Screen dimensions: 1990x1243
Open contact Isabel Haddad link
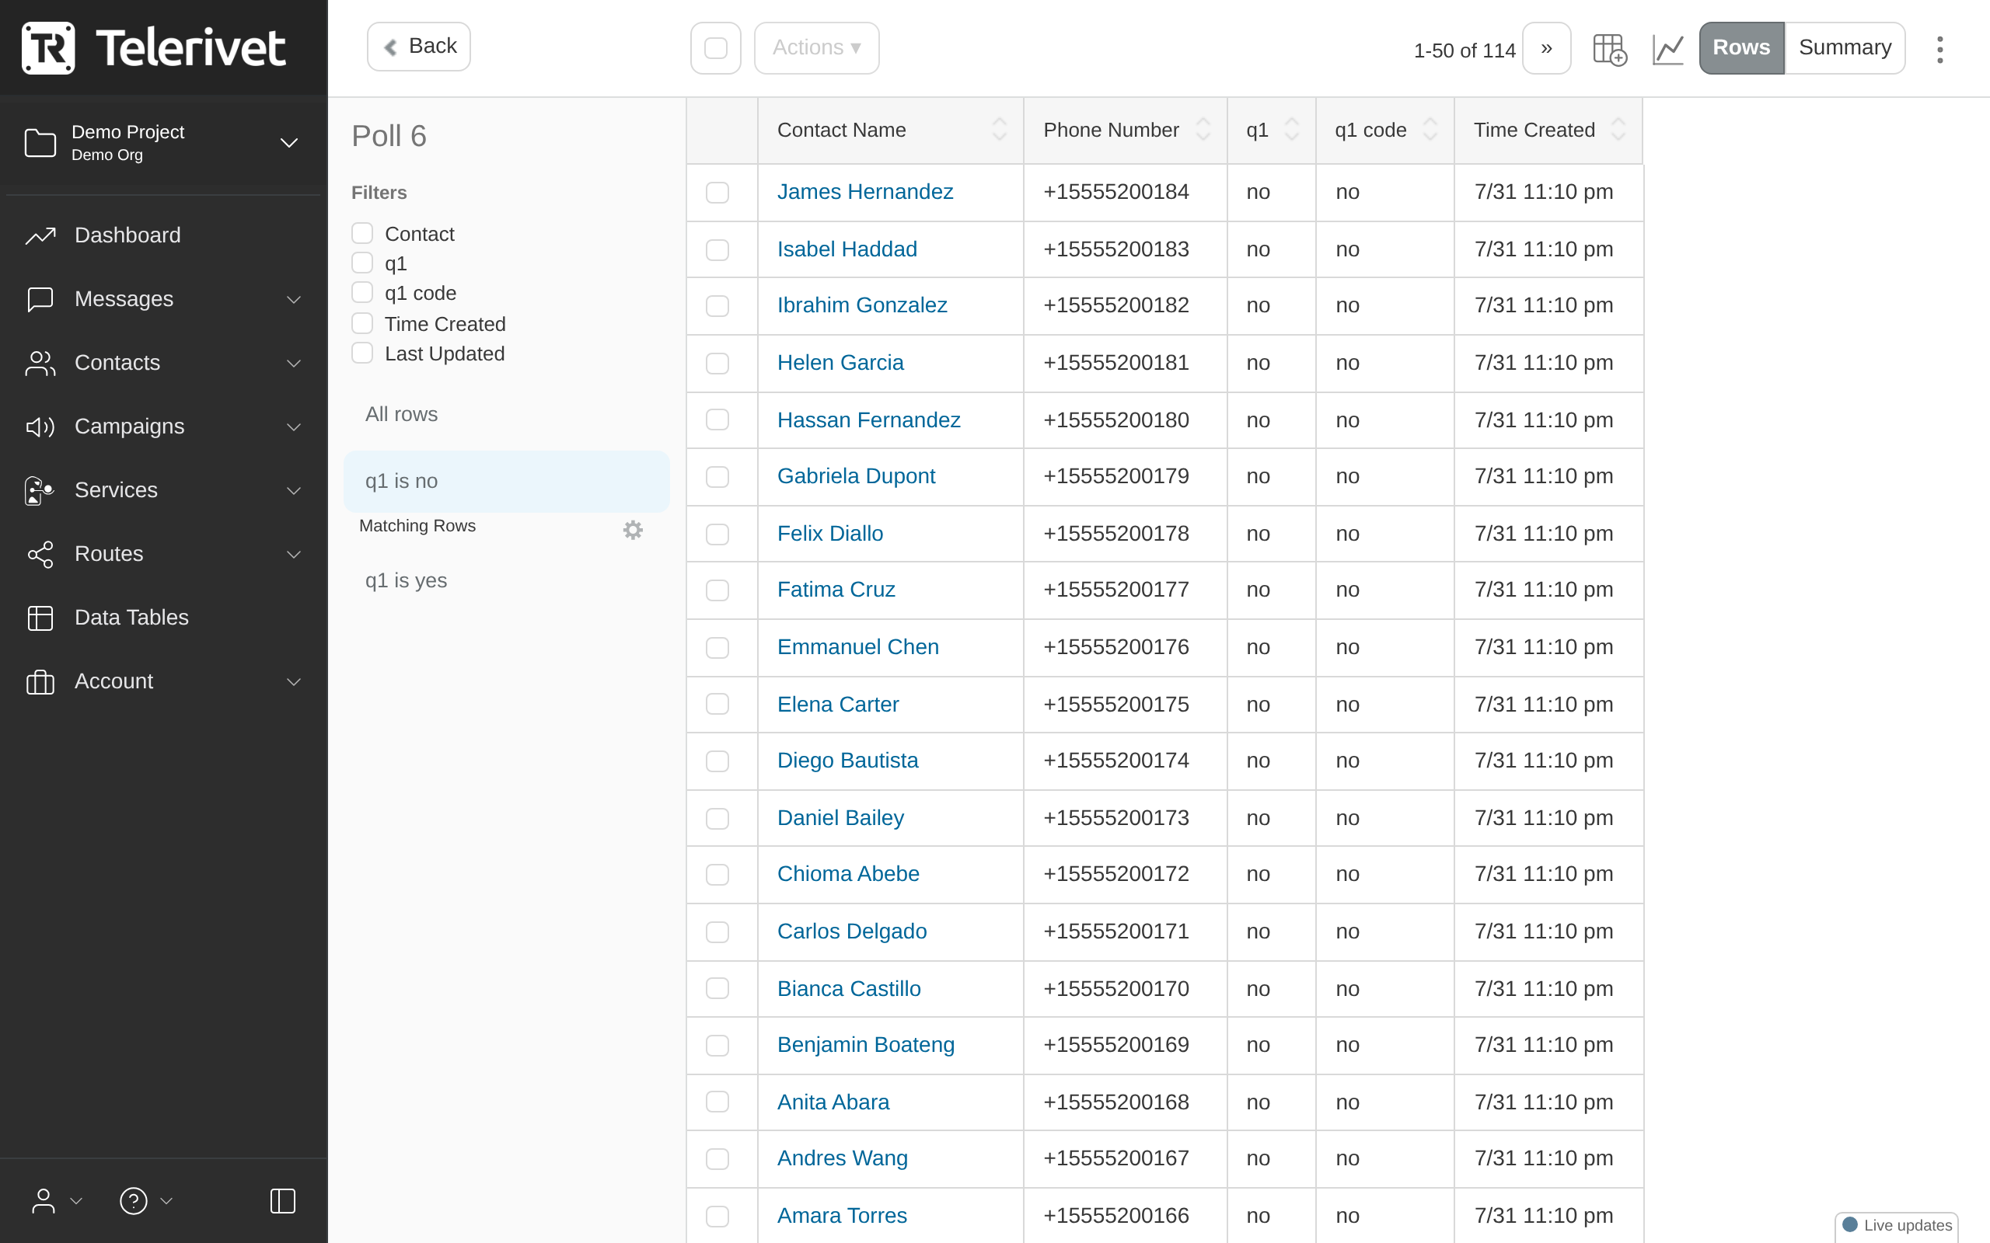tap(847, 249)
